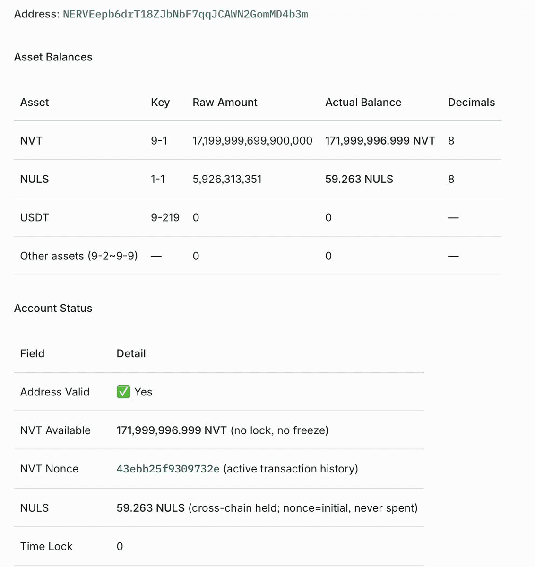The height and width of the screenshot is (567, 535).
Task: Click the NERVE address text at top
Action: coord(185,14)
